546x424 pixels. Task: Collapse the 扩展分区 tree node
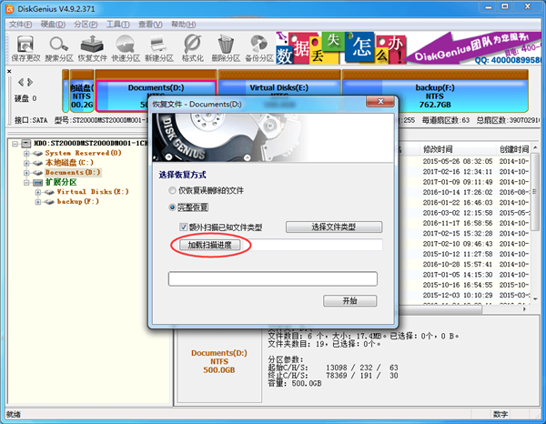(26, 182)
